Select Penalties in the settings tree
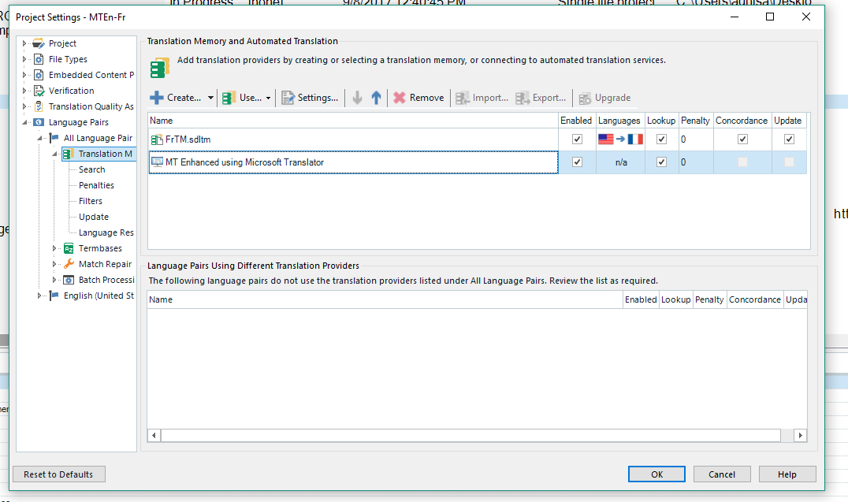This screenshot has width=848, height=502. click(96, 185)
